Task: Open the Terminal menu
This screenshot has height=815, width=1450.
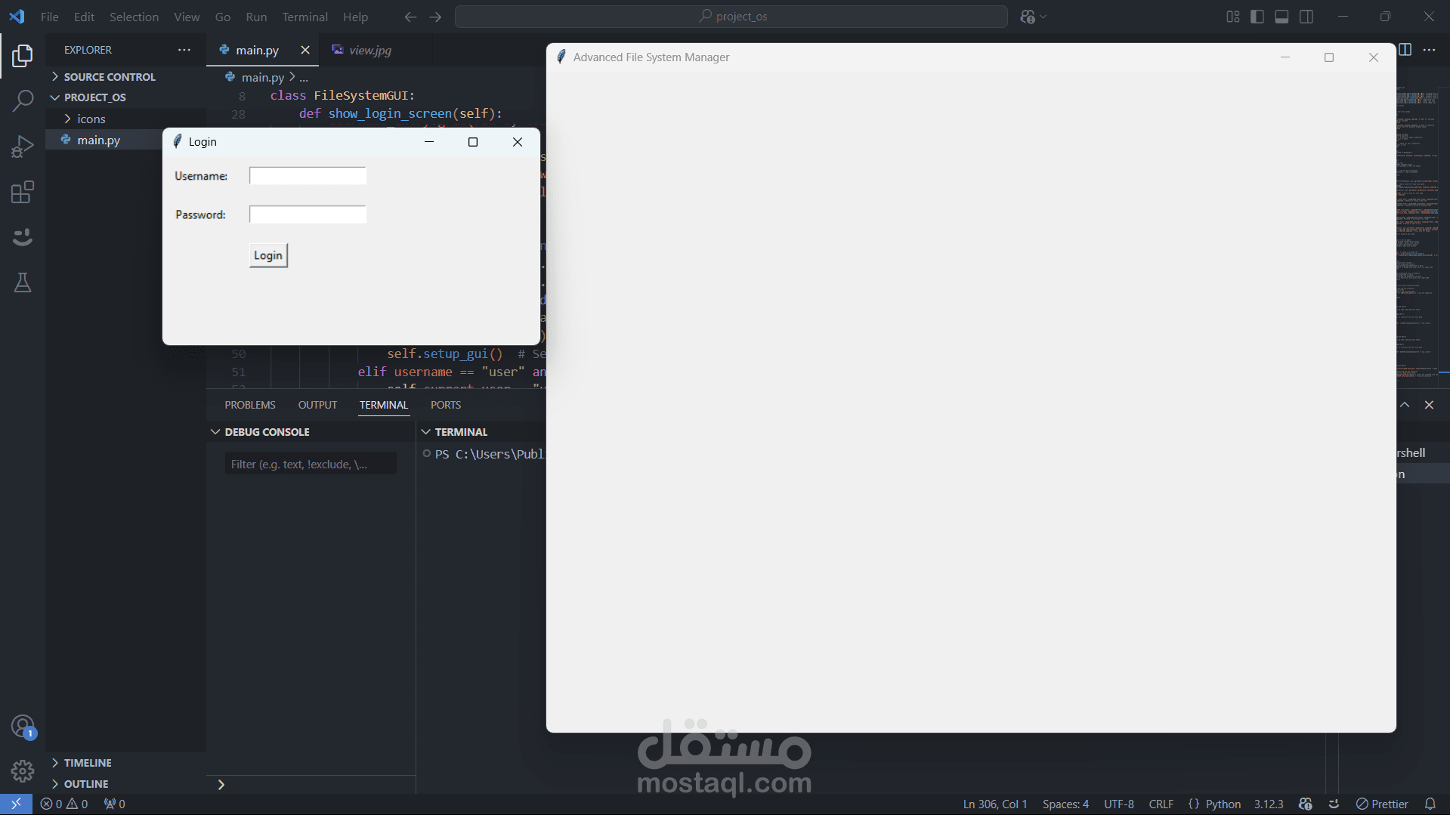Action: (x=305, y=17)
